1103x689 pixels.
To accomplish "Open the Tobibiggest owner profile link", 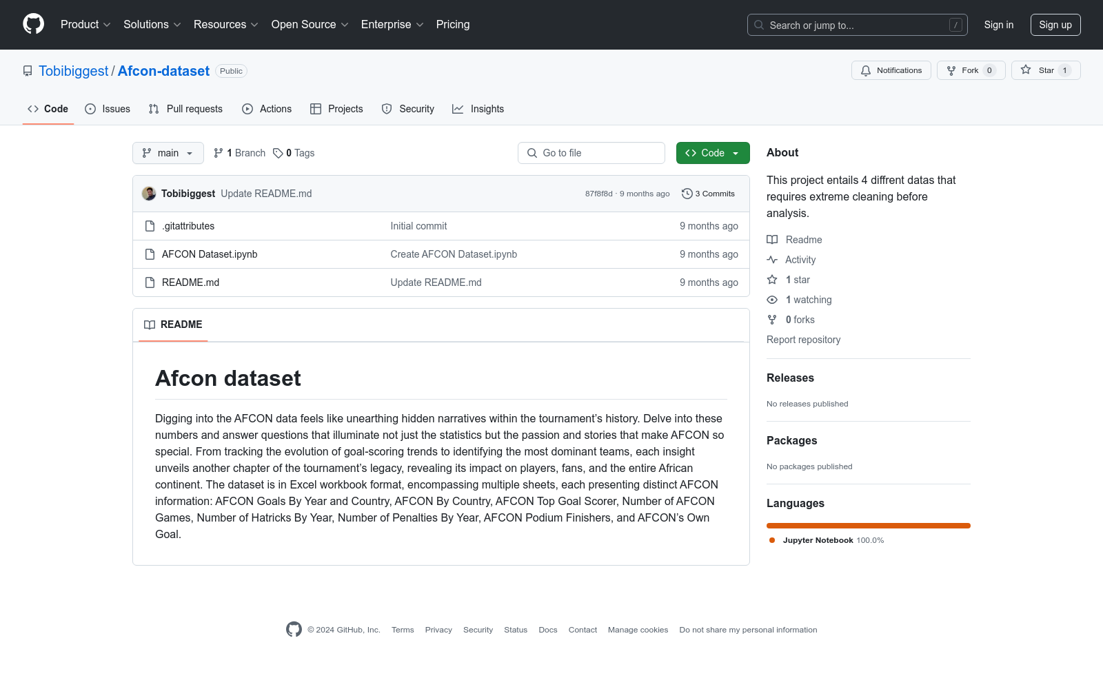I will (74, 71).
